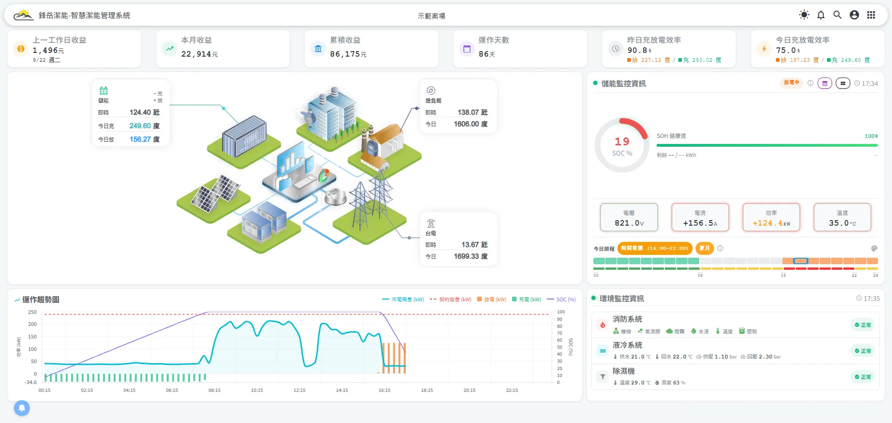This screenshot has height=423, width=892.
Task: Click the calendar icon on 運作天數 card
Action: pyautogui.click(x=467, y=49)
